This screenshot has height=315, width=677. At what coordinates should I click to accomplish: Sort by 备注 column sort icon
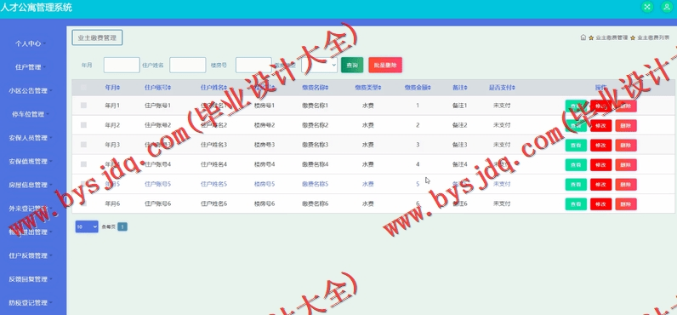[466, 88]
